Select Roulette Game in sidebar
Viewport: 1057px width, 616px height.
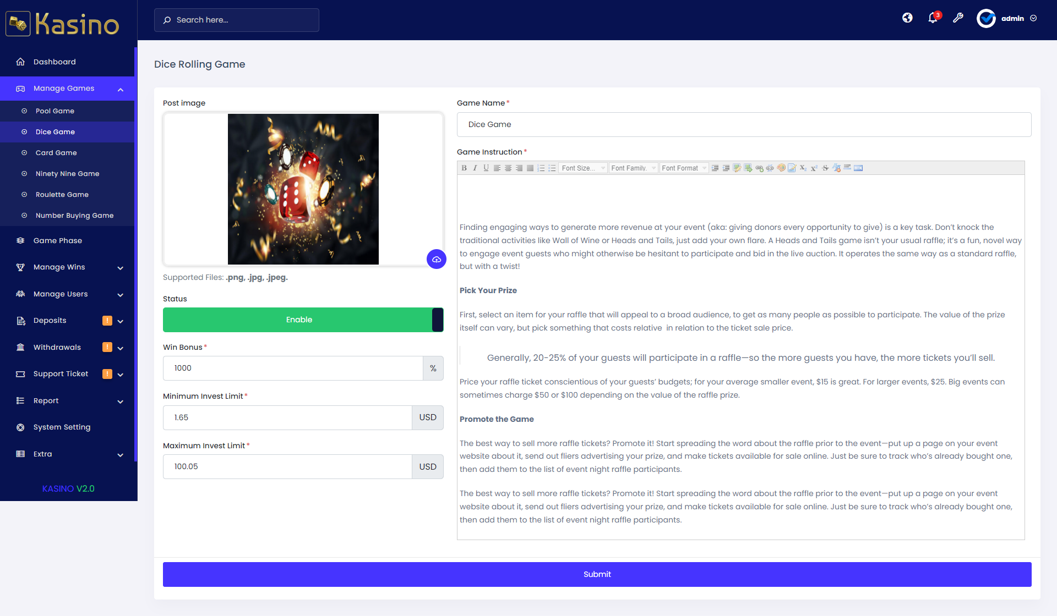(x=67, y=195)
